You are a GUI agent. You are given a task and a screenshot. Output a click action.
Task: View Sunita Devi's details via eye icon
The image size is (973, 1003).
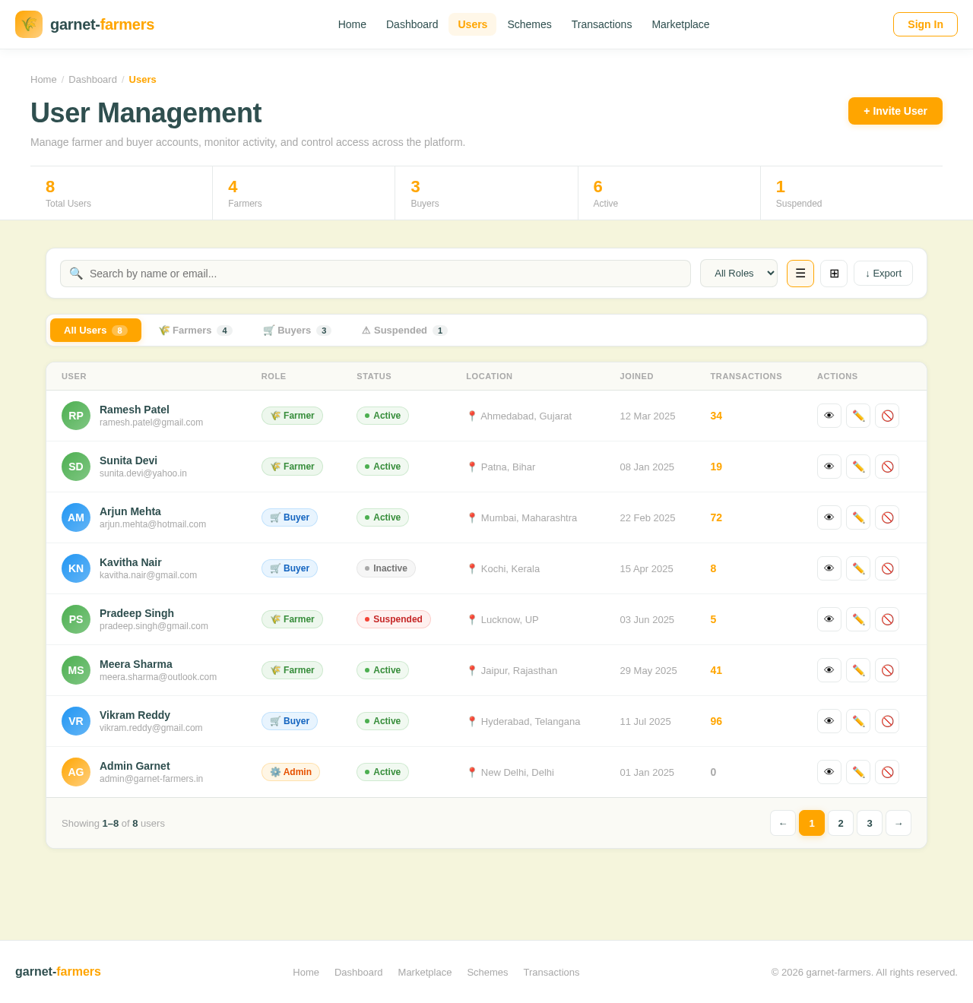point(829,467)
